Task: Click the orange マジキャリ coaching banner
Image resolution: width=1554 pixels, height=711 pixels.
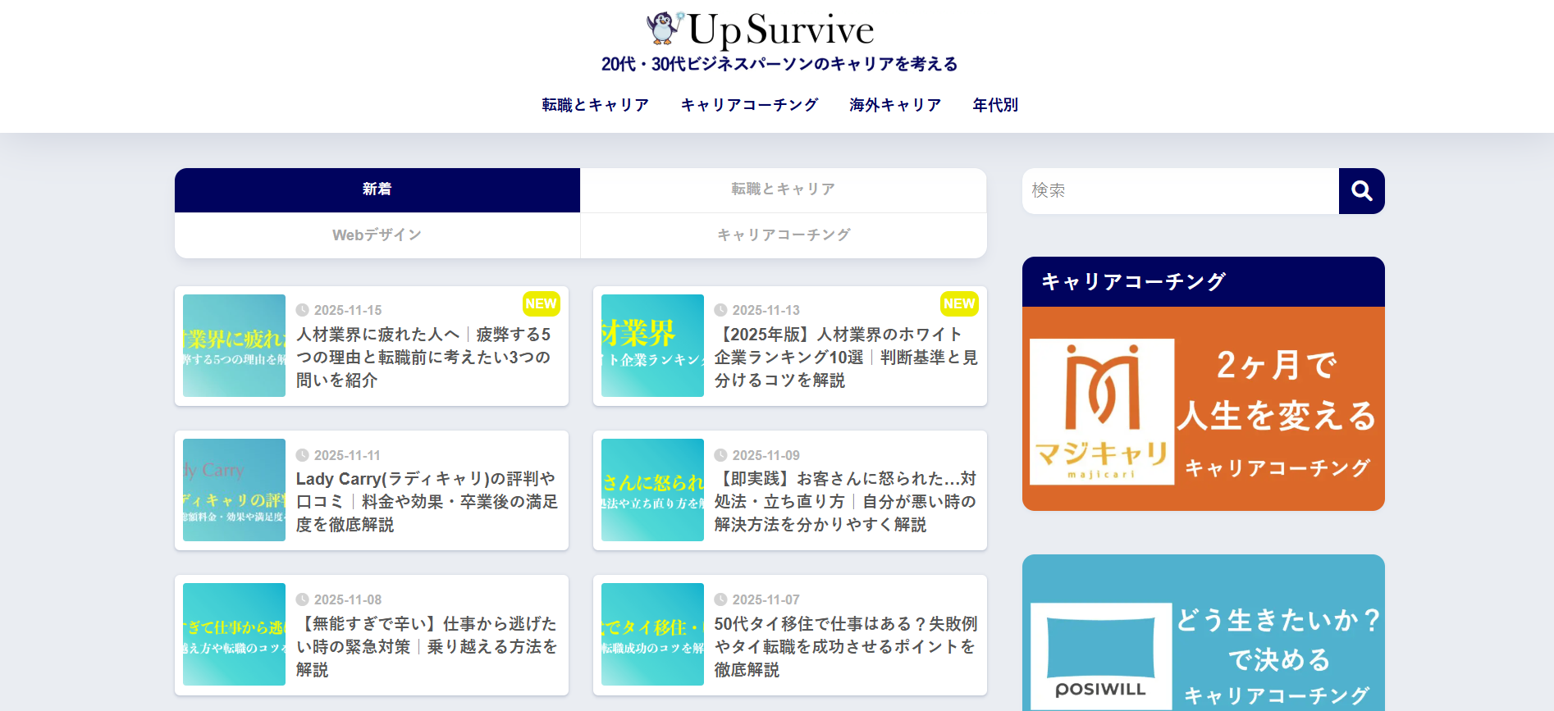Action: [1203, 408]
